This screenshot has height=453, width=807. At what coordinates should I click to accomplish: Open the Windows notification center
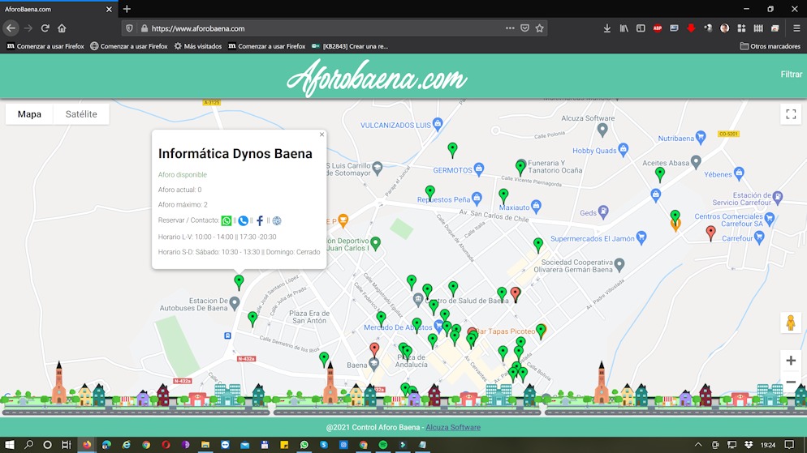(789, 445)
